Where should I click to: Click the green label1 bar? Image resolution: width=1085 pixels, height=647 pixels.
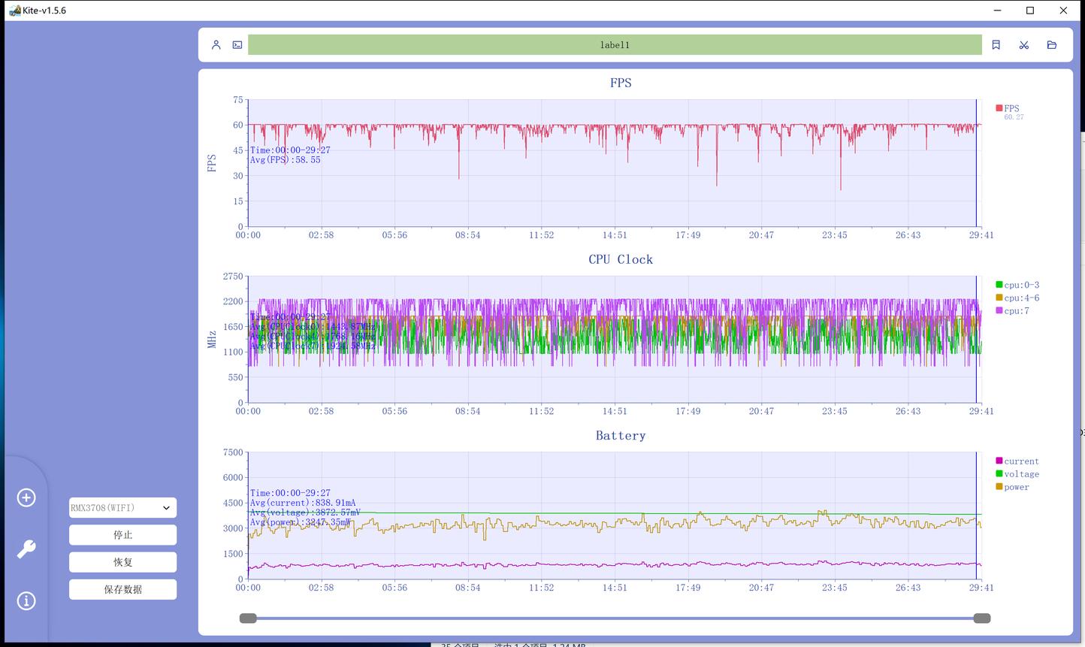615,45
